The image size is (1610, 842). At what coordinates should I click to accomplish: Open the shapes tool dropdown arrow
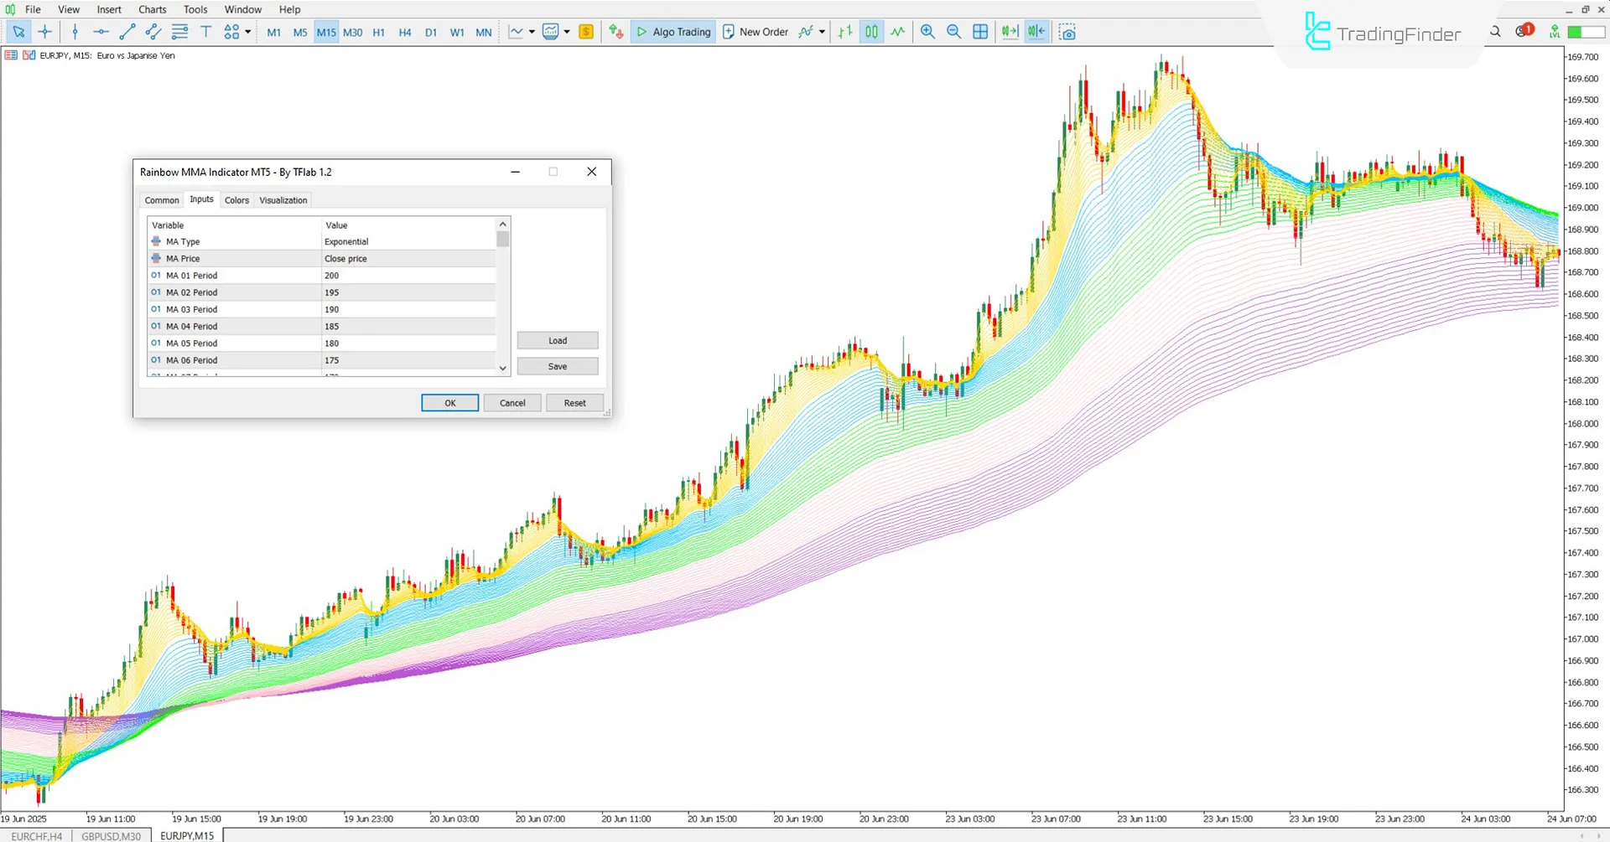click(x=248, y=31)
